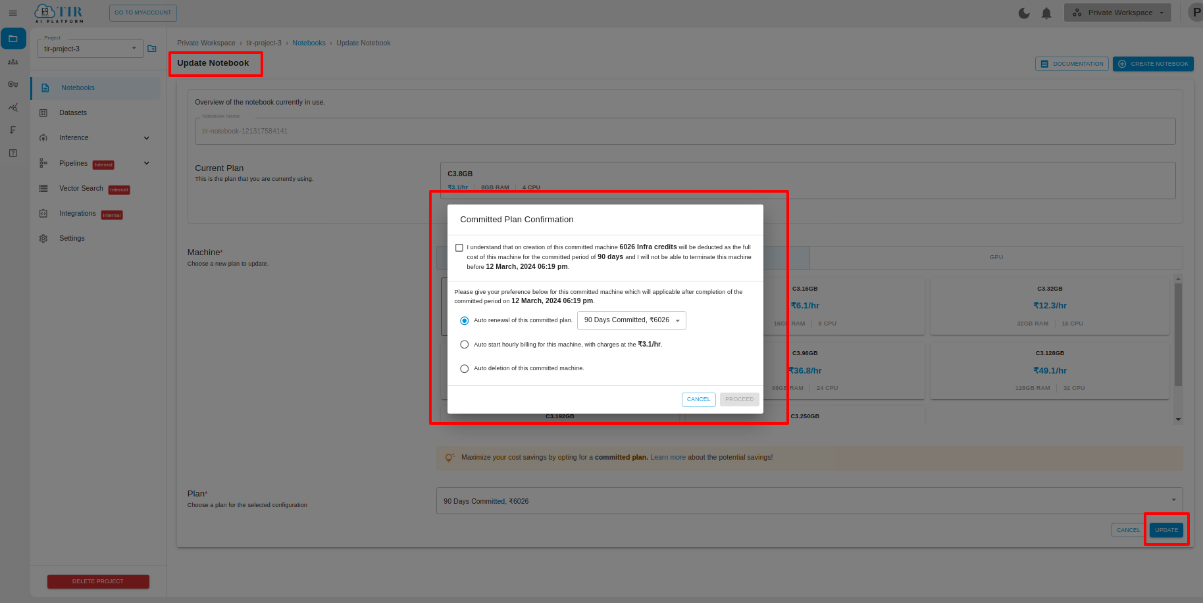Click the Update button
Screen dimensions: 1203x603
[1167, 530]
